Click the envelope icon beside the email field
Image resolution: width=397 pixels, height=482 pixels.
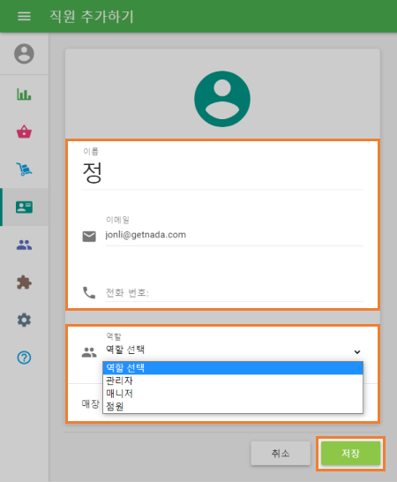(x=89, y=237)
